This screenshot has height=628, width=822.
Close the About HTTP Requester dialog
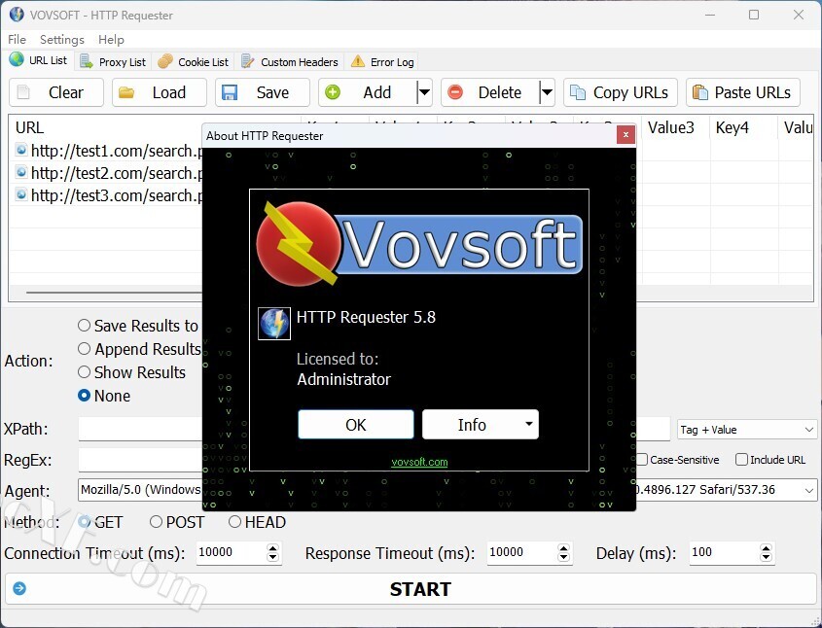[625, 135]
